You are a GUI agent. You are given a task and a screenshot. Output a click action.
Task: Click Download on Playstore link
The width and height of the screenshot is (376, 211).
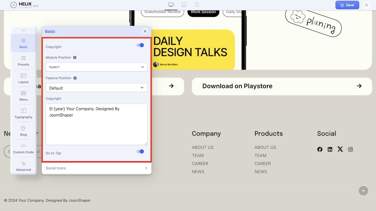click(x=282, y=86)
